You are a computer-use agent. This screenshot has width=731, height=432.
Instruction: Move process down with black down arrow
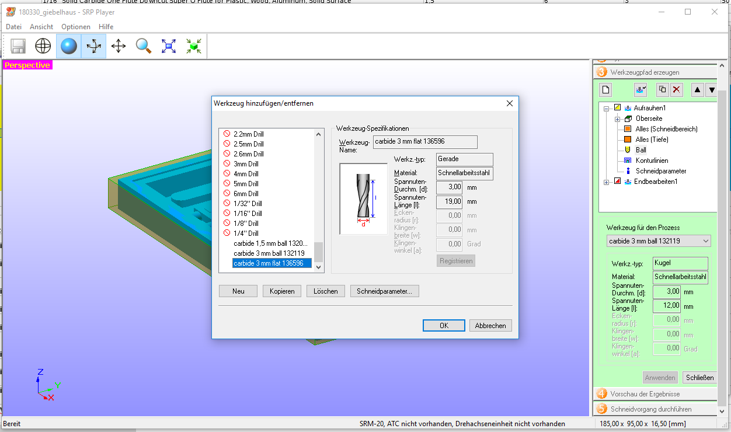point(711,90)
